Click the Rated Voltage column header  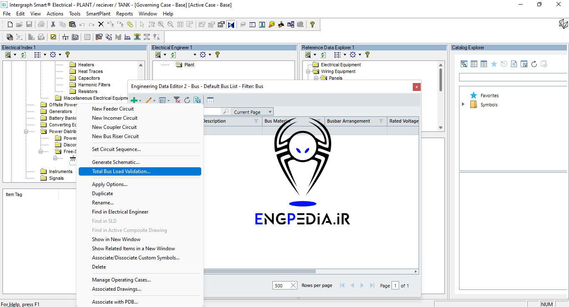click(x=403, y=121)
